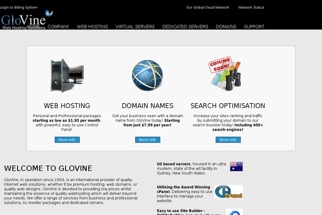Click the Australian flag icon

[236, 167]
